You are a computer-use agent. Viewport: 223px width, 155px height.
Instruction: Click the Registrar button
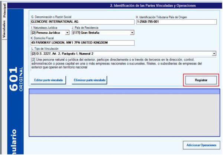pos(201,80)
